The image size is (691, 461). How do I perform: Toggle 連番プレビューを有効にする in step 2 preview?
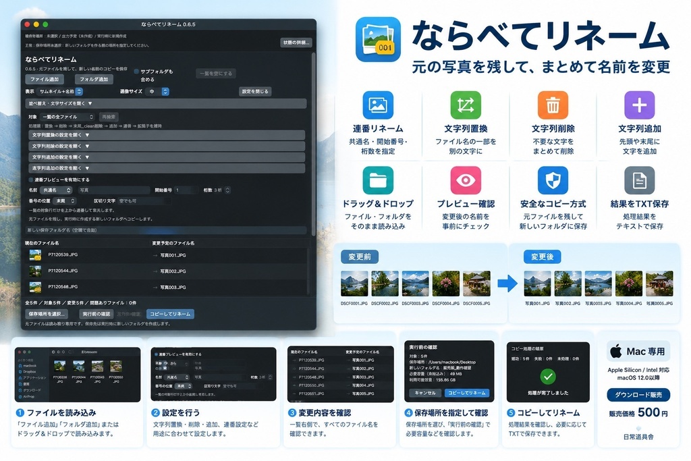[156, 354]
